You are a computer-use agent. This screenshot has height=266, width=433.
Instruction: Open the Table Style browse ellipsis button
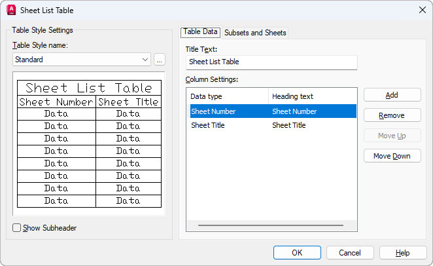pyautogui.click(x=160, y=60)
